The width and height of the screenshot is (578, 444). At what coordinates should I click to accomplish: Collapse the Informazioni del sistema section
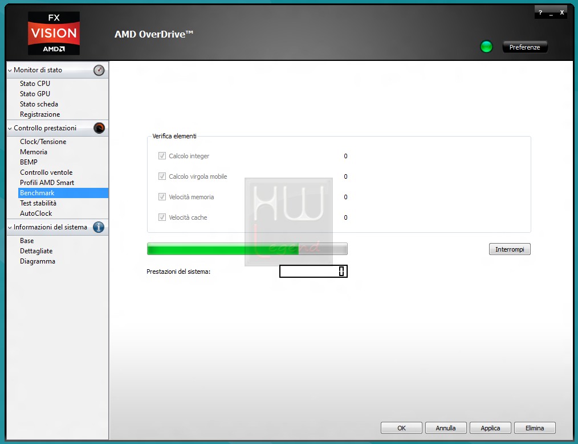point(10,228)
